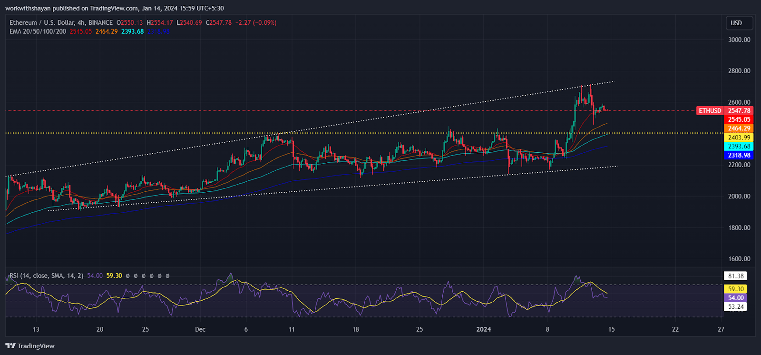Select the Ethereum / U.S. Dollar chart title

(61, 22)
